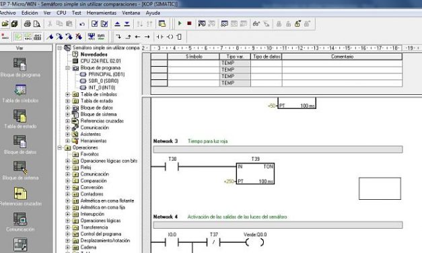Viewport: 422px width, 253px height.
Task: Expand the Bloque de datos tree node
Action: pyautogui.click(x=67, y=108)
